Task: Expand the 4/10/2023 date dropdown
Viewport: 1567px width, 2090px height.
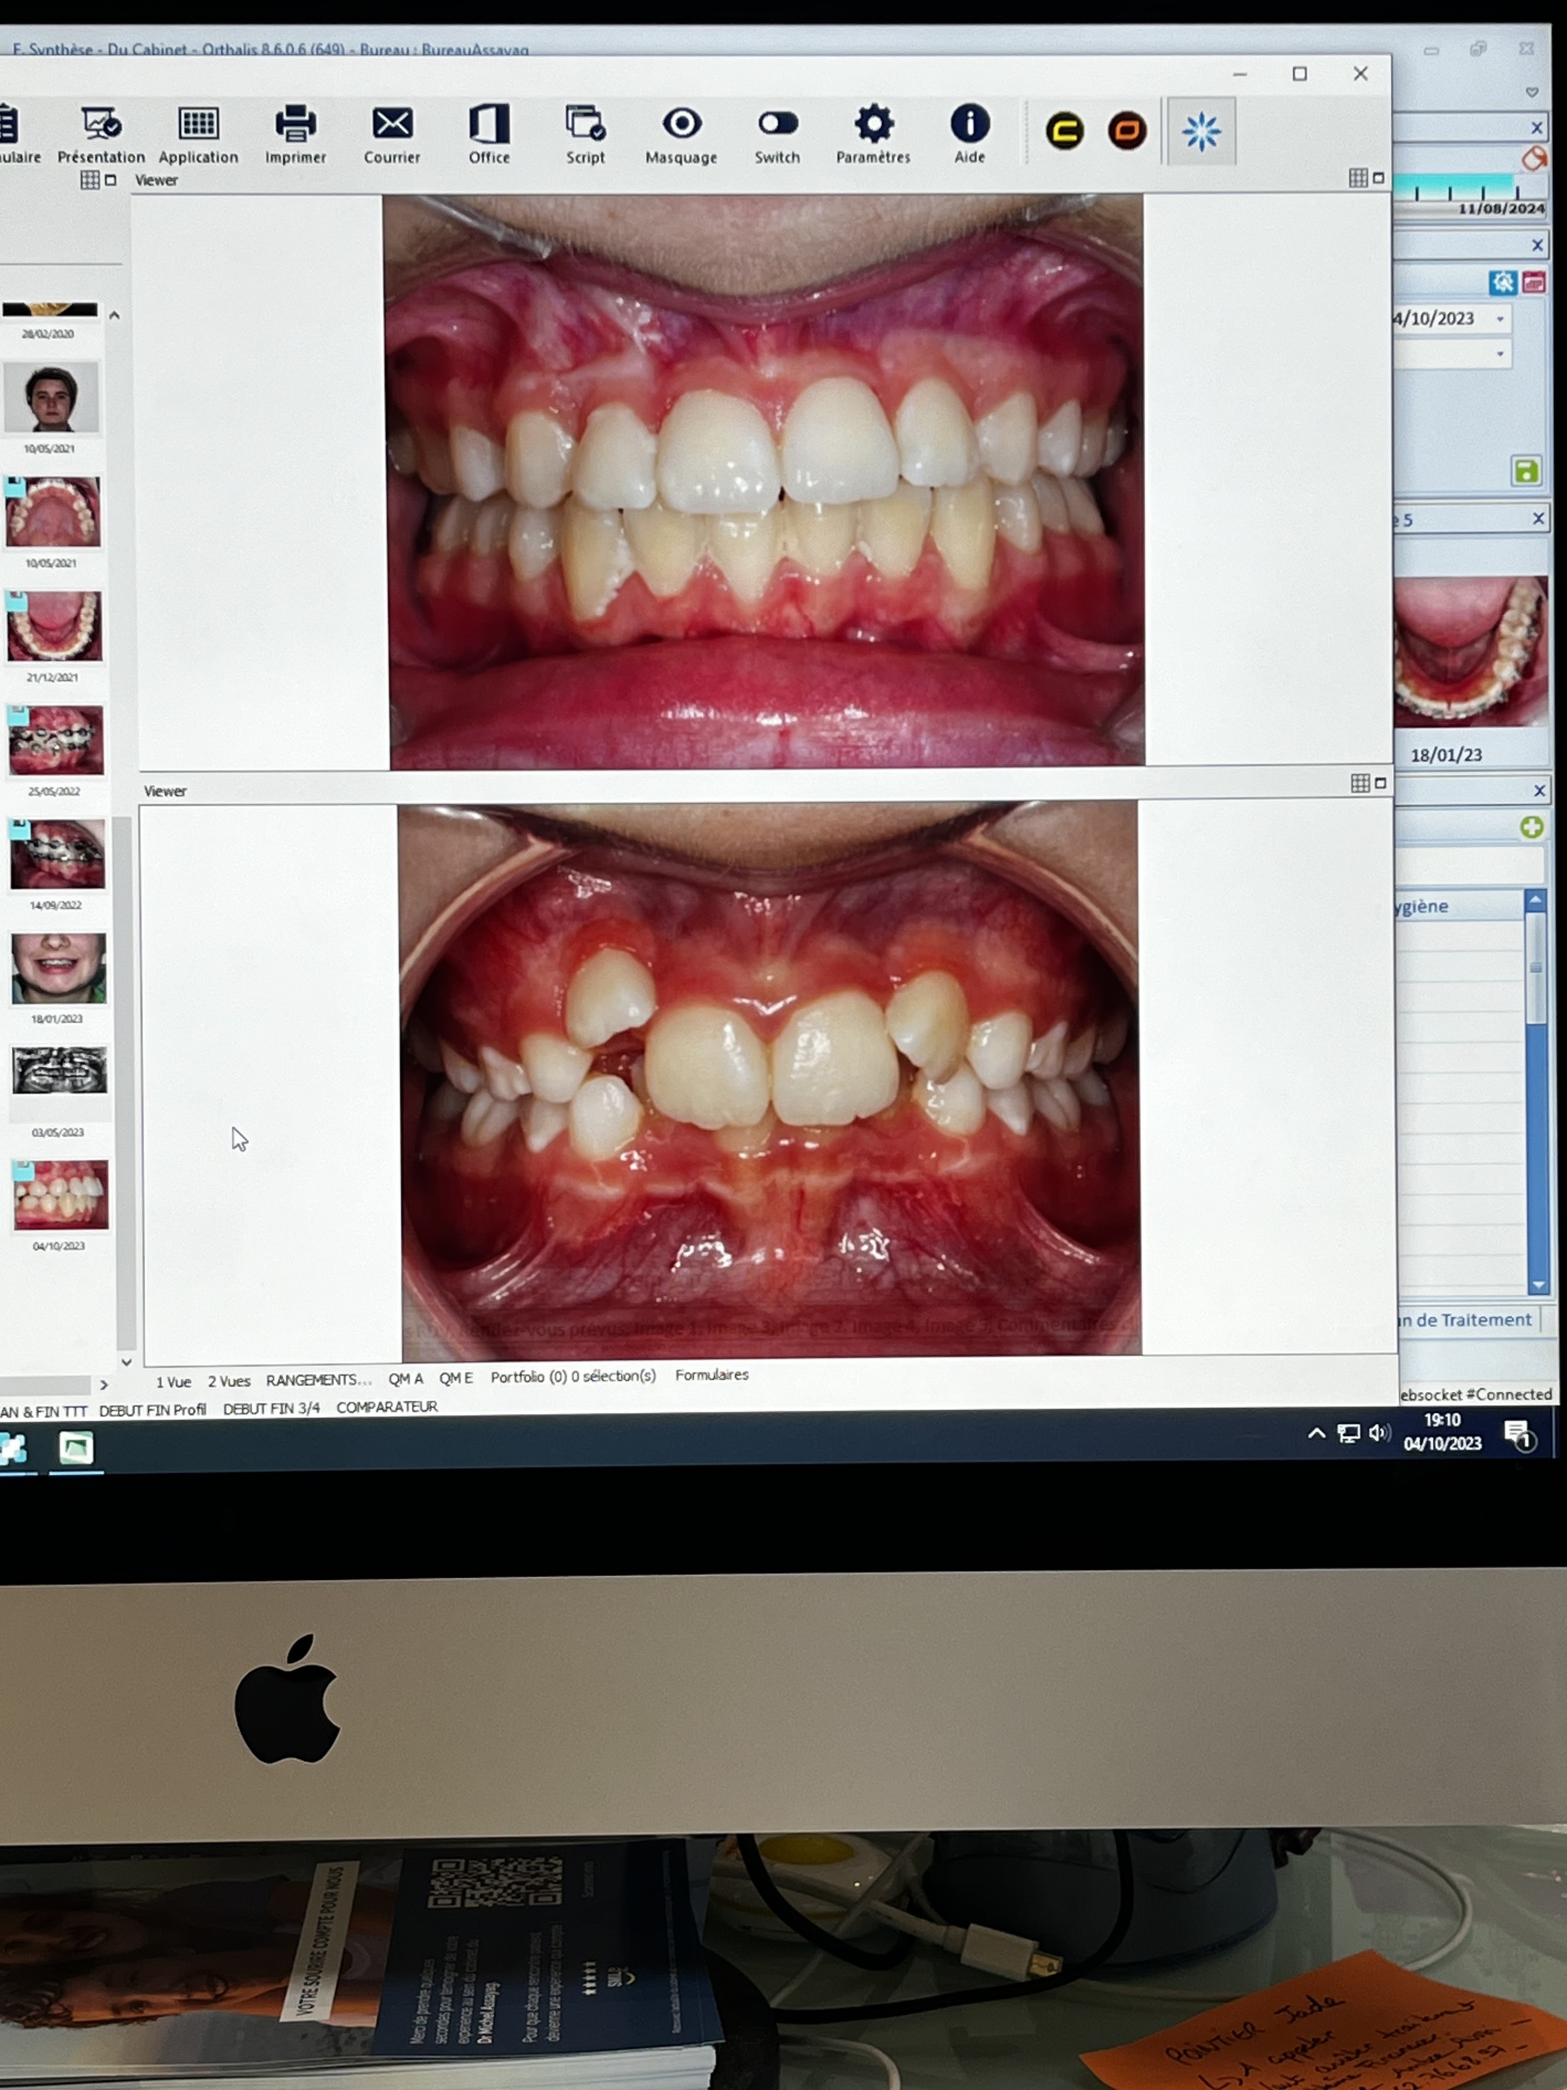Action: [1500, 319]
